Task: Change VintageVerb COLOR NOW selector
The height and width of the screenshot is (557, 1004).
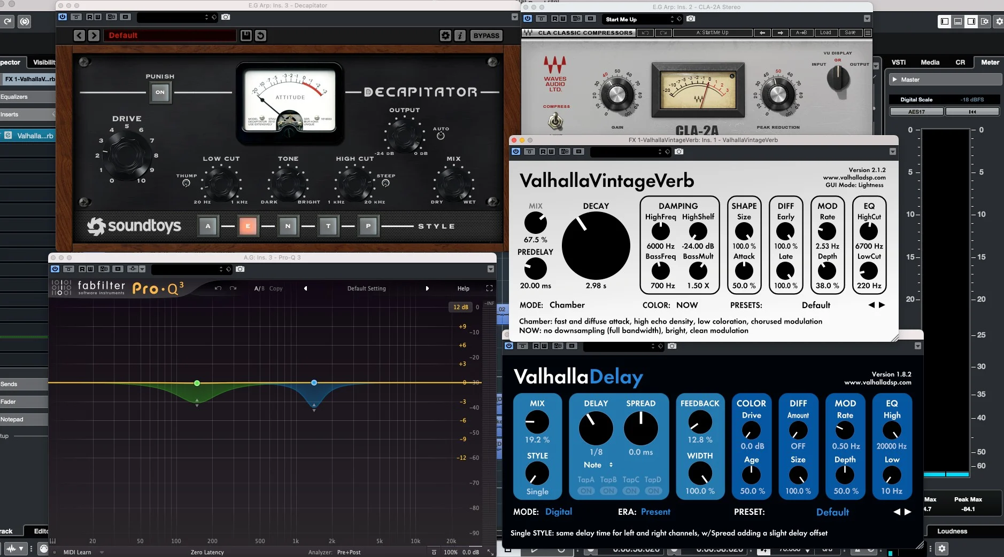Action: 687,305
